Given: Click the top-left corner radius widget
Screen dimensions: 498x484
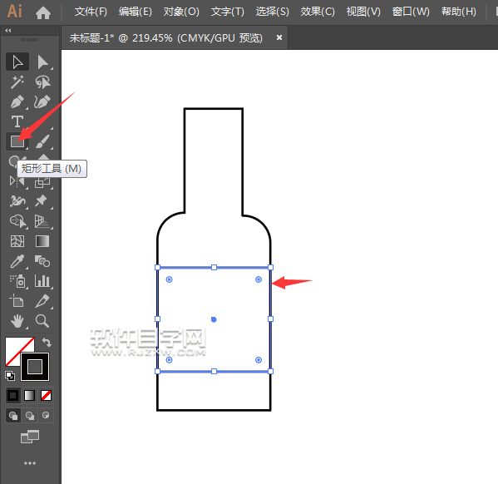Looking at the screenshot, I should (170, 279).
